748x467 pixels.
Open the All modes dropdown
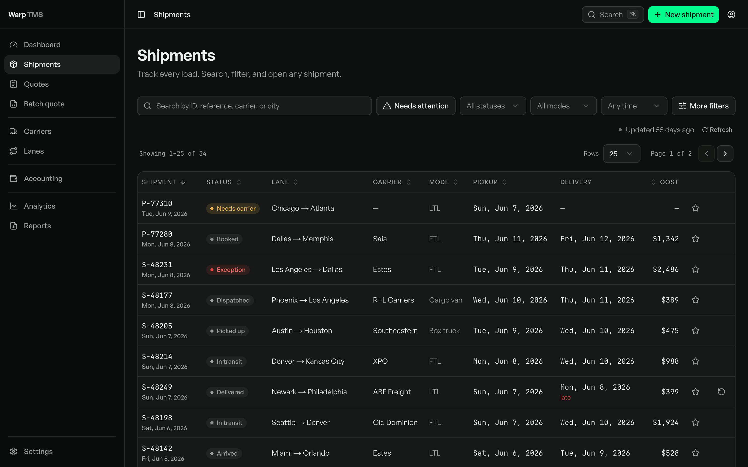tap(563, 106)
